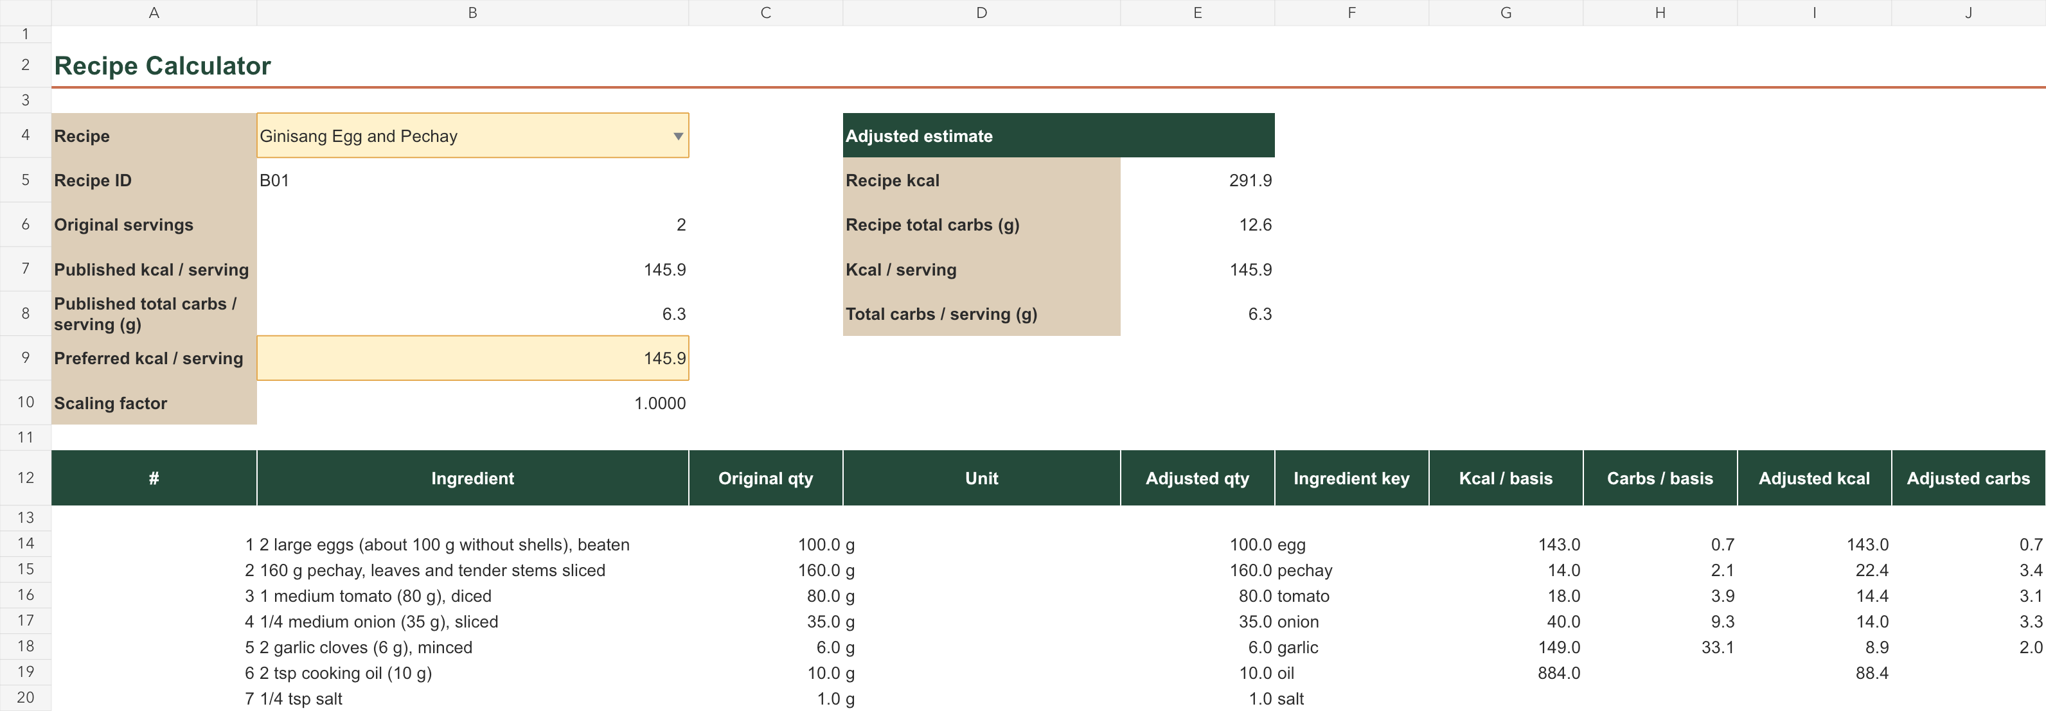Select column J header
The height and width of the screenshot is (711, 2046).
point(1968,13)
